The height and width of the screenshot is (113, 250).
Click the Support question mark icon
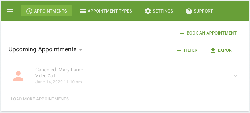[x=189, y=11]
